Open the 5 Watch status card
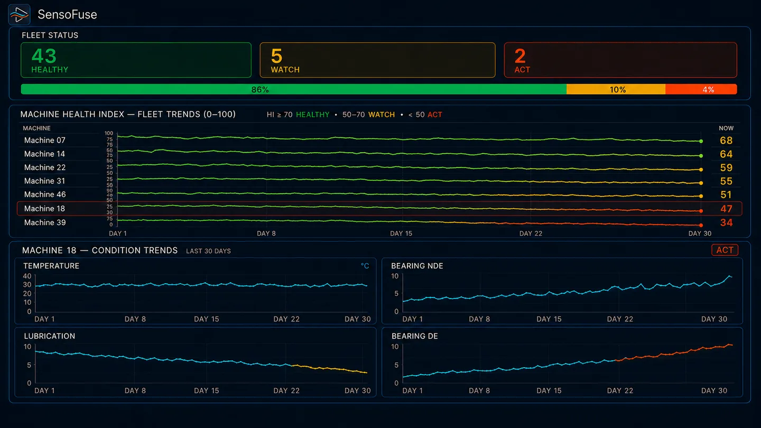 [377, 60]
